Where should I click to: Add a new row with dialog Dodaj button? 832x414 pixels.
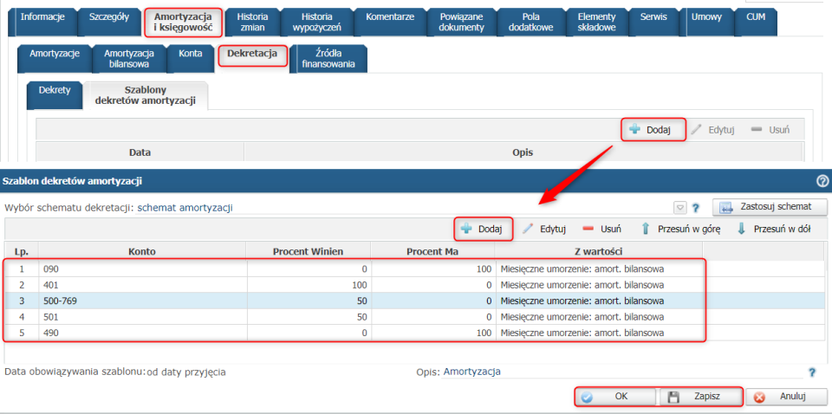tap(483, 229)
